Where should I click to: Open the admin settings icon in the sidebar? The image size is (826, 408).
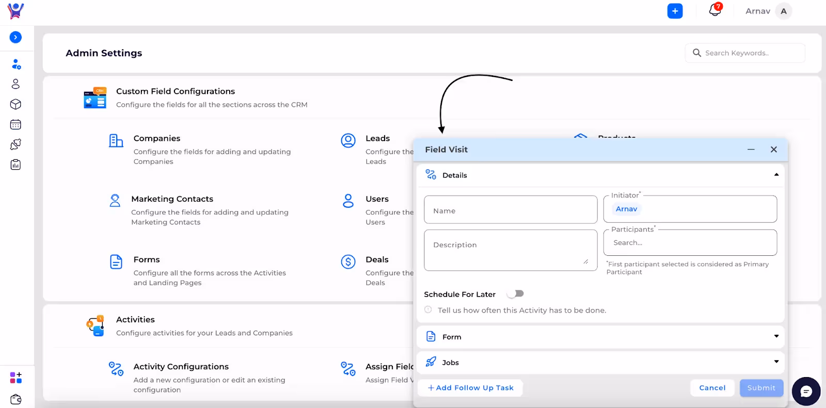click(16, 64)
